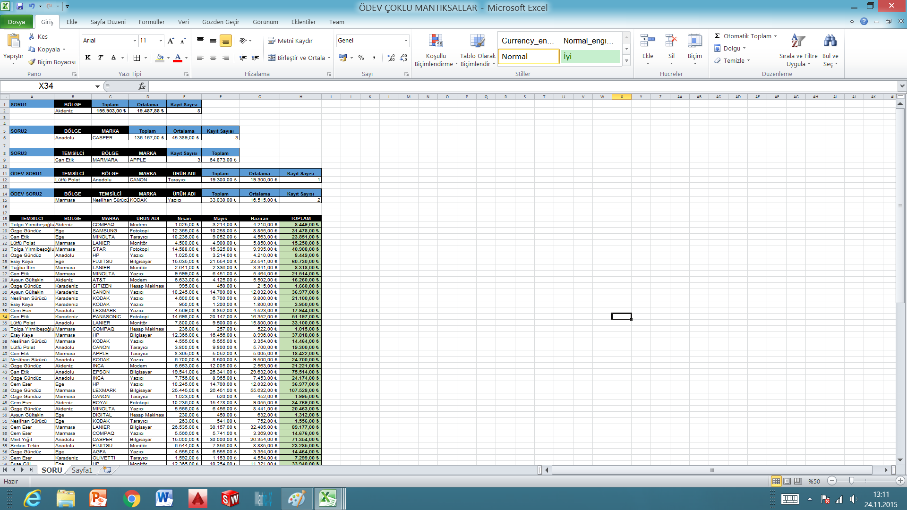Image resolution: width=907 pixels, height=510 pixels.
Task: Click the Sil delete cells icon
Action: click(671, 41)
